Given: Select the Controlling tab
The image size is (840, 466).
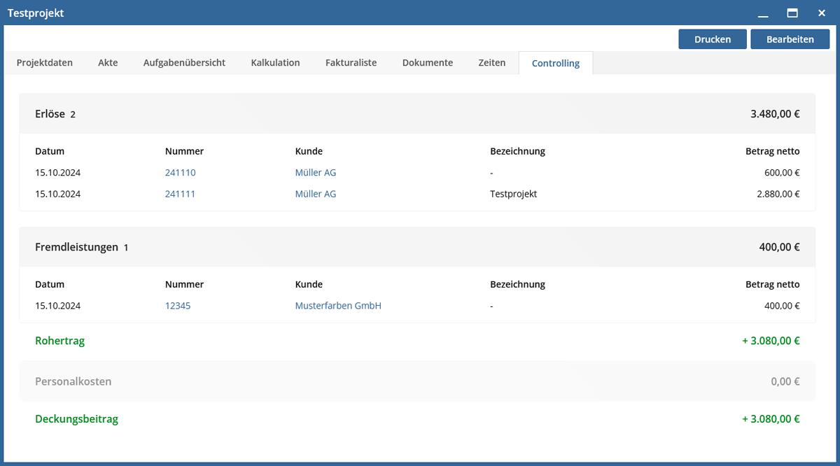Looking at the screenshot, I should (x=555, y=63).
